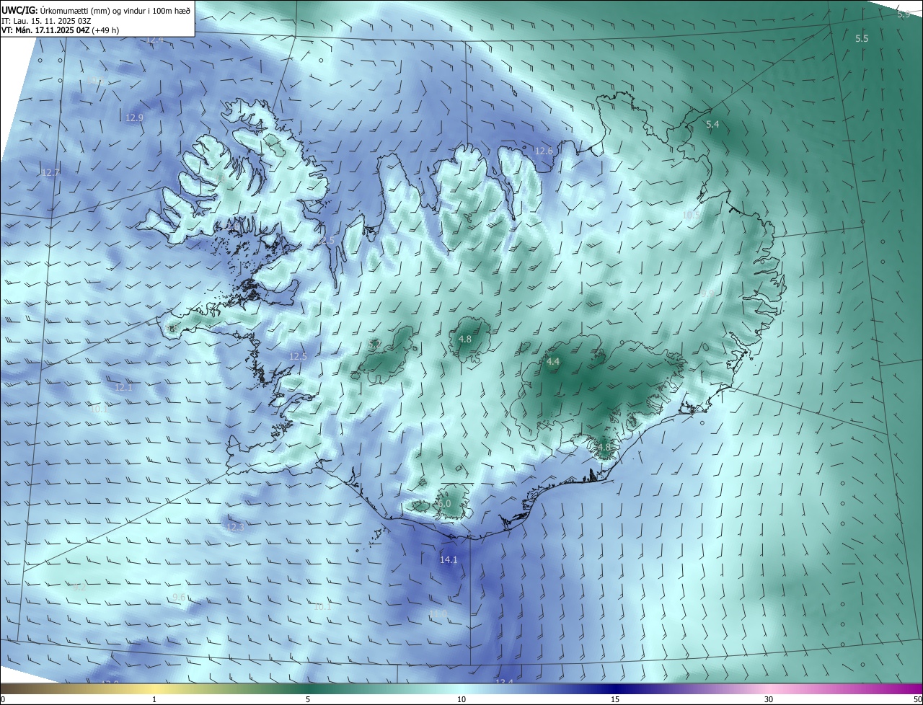The height and width of the screenshot is (705, 923).
Task: Select the 4.4 value on Vatnajökull
Action: click(x=553, y=362)
